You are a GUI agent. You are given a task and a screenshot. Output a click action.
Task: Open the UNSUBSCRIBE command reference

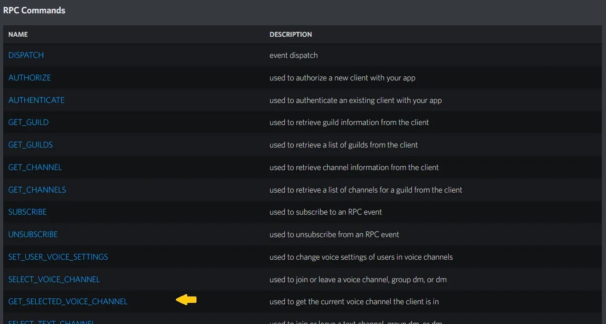[x=33, y=234]
